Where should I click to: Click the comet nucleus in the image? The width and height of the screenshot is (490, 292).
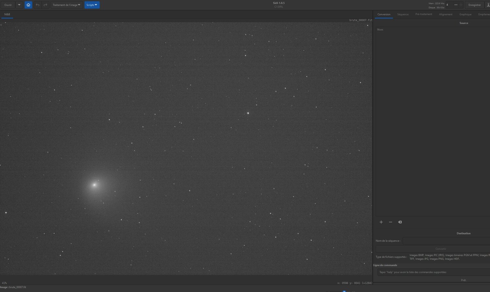(94, 185)
